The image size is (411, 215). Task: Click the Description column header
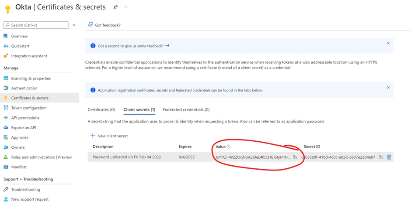pos(103,147)
